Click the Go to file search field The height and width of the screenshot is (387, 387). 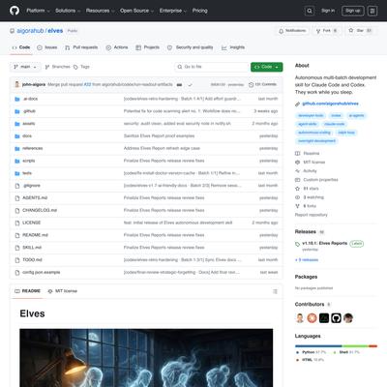tap(212, 67)
